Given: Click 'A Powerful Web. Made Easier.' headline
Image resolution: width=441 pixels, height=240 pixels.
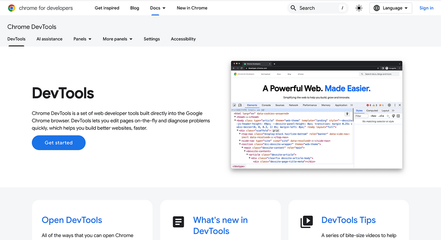Looking at the screenshot, I should coord(316,88).
